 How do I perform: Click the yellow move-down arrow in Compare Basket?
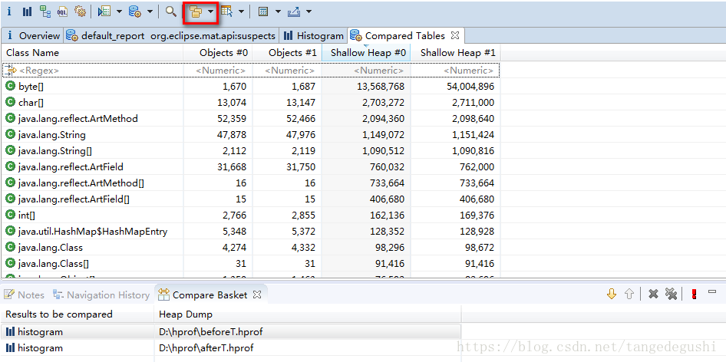[x=612, y=294]
